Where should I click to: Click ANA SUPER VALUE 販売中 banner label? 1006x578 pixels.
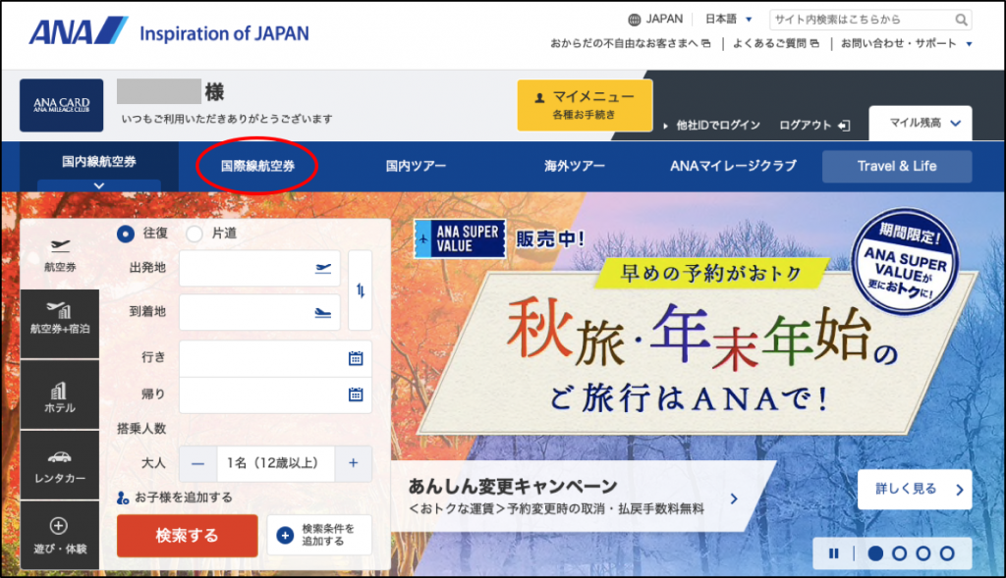[x=500, y=239]
